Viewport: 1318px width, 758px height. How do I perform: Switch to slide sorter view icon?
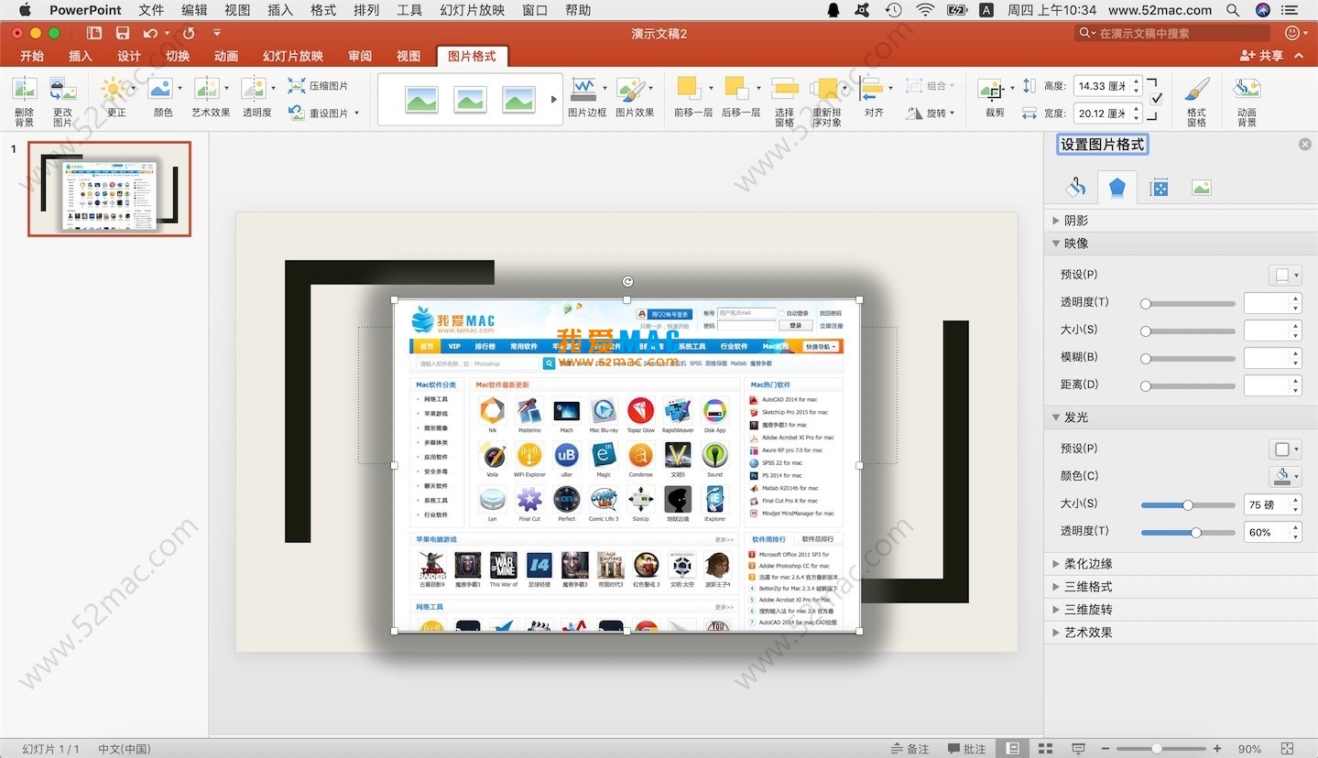[1045, 749]
